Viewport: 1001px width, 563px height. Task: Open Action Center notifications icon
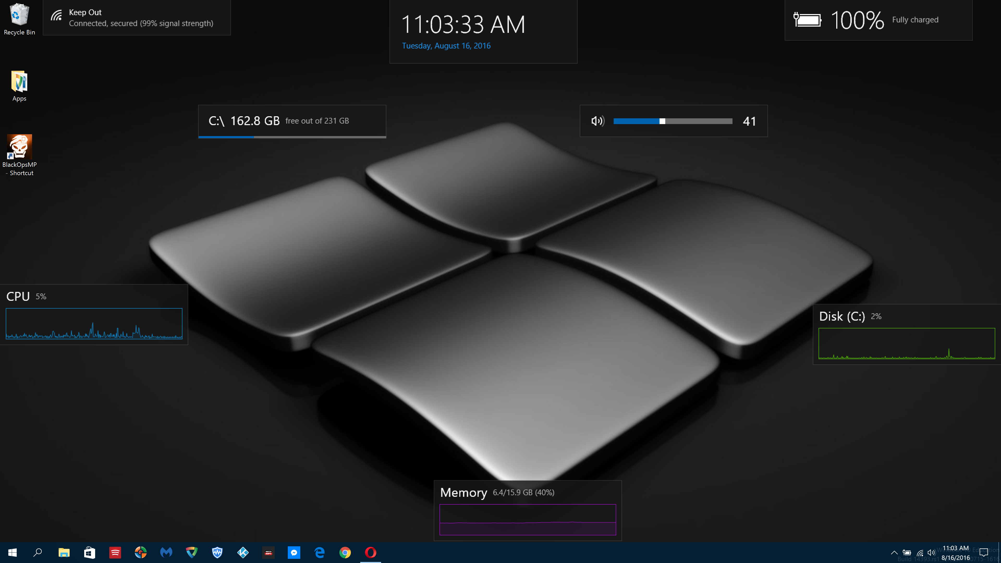click(984, 553)
